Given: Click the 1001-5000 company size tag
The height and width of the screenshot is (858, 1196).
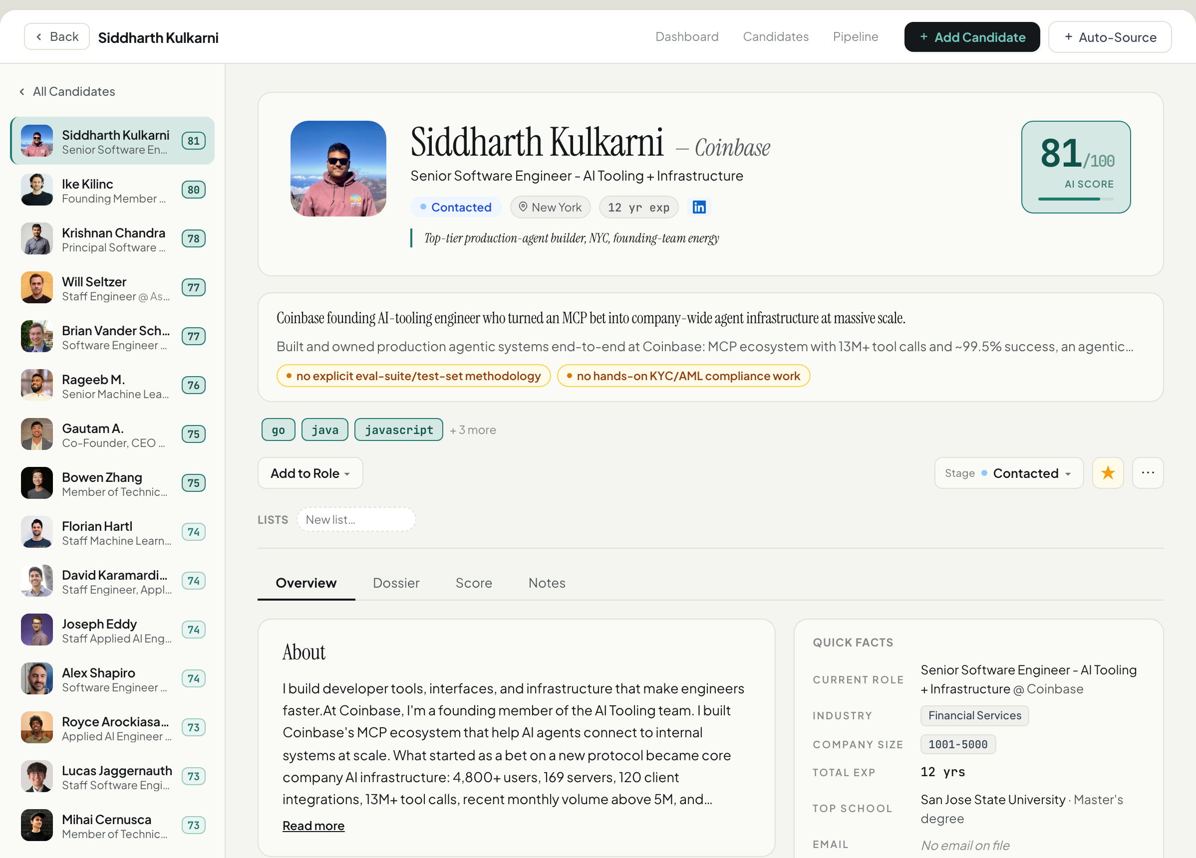Looking at the screenshot, I should point(957,744).
